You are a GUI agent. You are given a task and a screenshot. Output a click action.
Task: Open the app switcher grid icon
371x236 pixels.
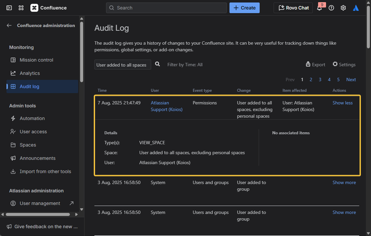tap(21, 8)
